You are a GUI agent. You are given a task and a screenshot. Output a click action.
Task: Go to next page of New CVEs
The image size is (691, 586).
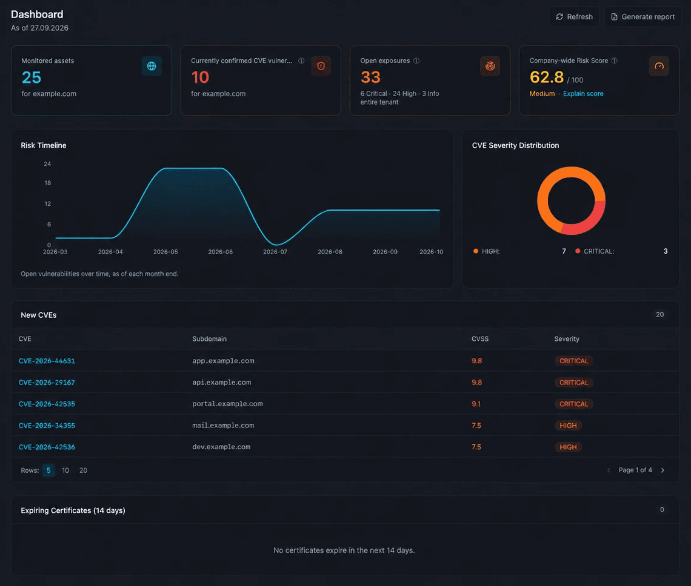click(x=663, y=470)
